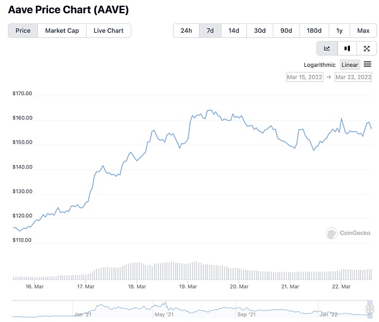Pick the 90d time range
The height and width of the screenshot is (322, 379).
(x=286, y=30)
